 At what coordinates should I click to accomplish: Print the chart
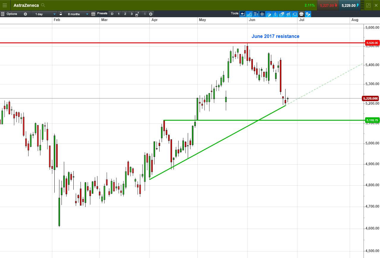coord(301,14)
